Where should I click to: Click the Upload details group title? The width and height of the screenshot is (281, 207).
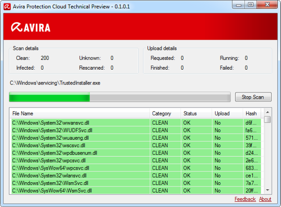(x=162, y=48)
